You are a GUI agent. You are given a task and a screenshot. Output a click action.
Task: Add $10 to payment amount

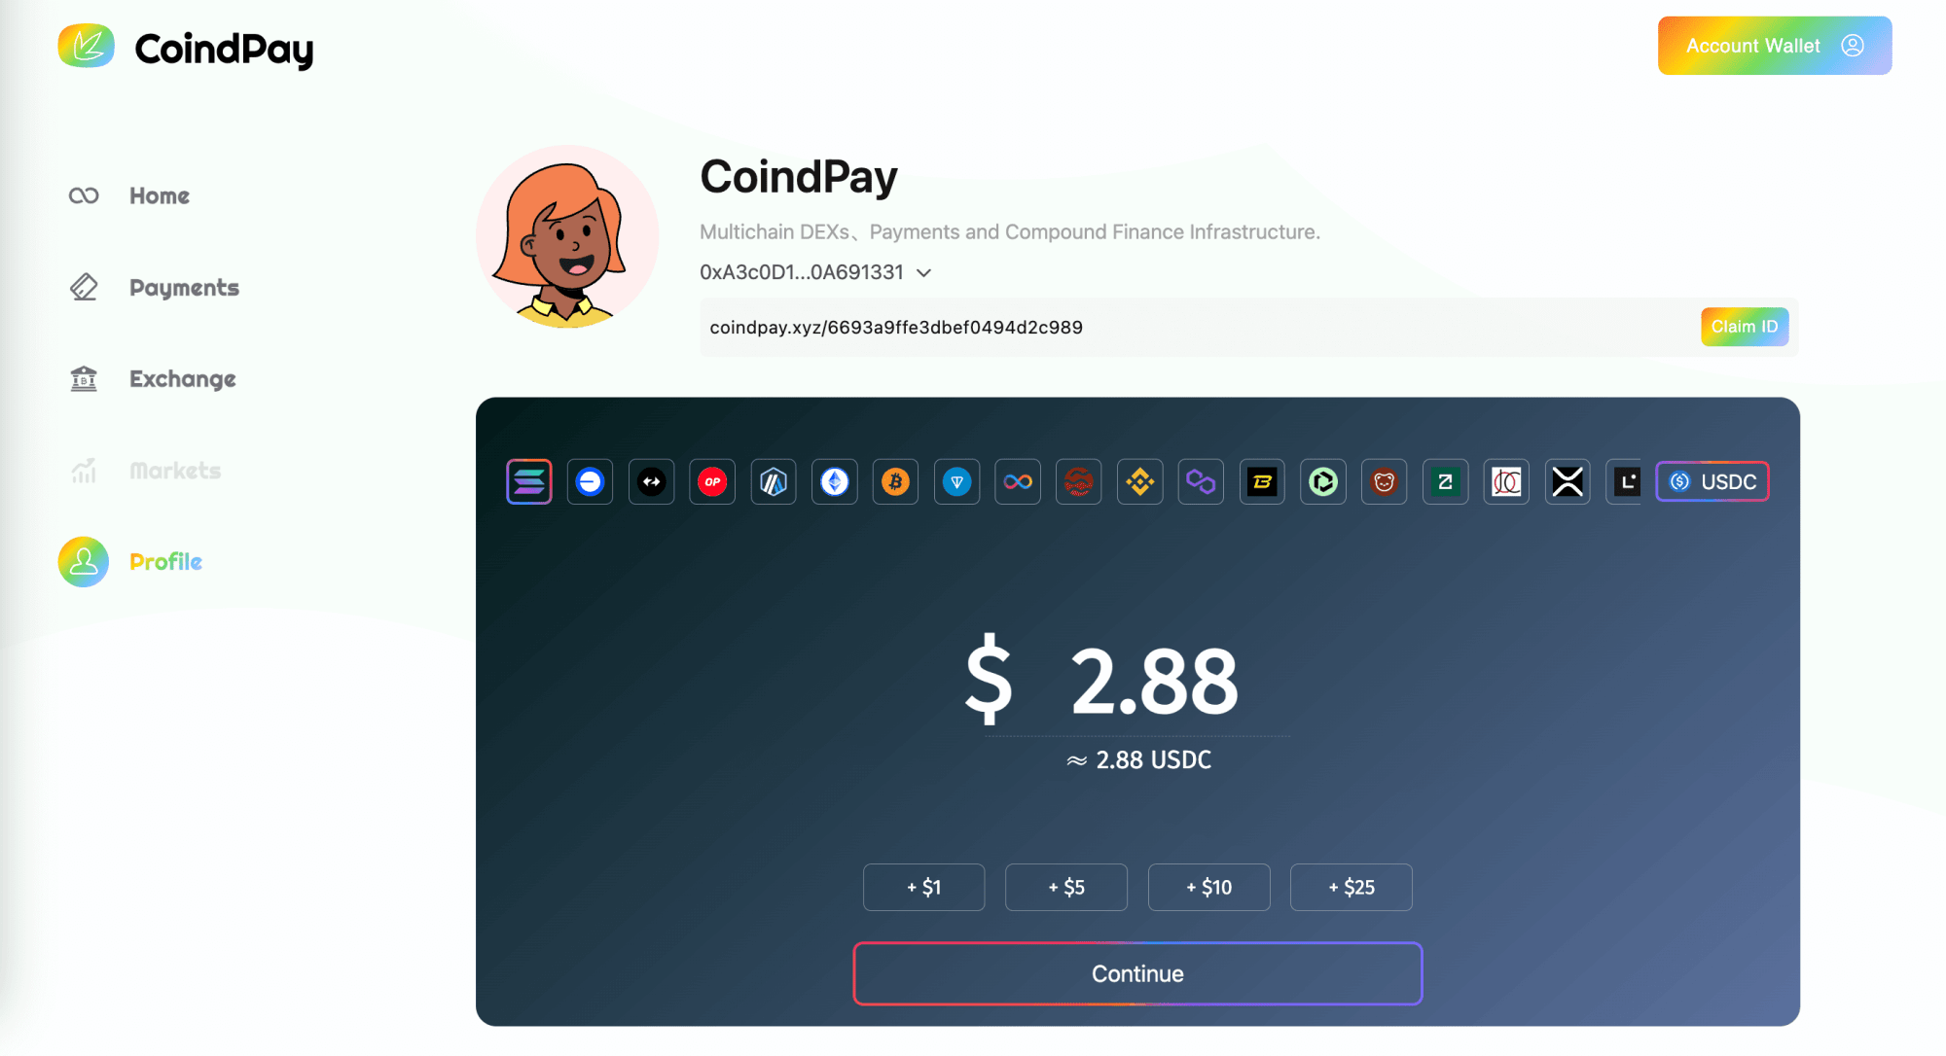pos(1209,887)
